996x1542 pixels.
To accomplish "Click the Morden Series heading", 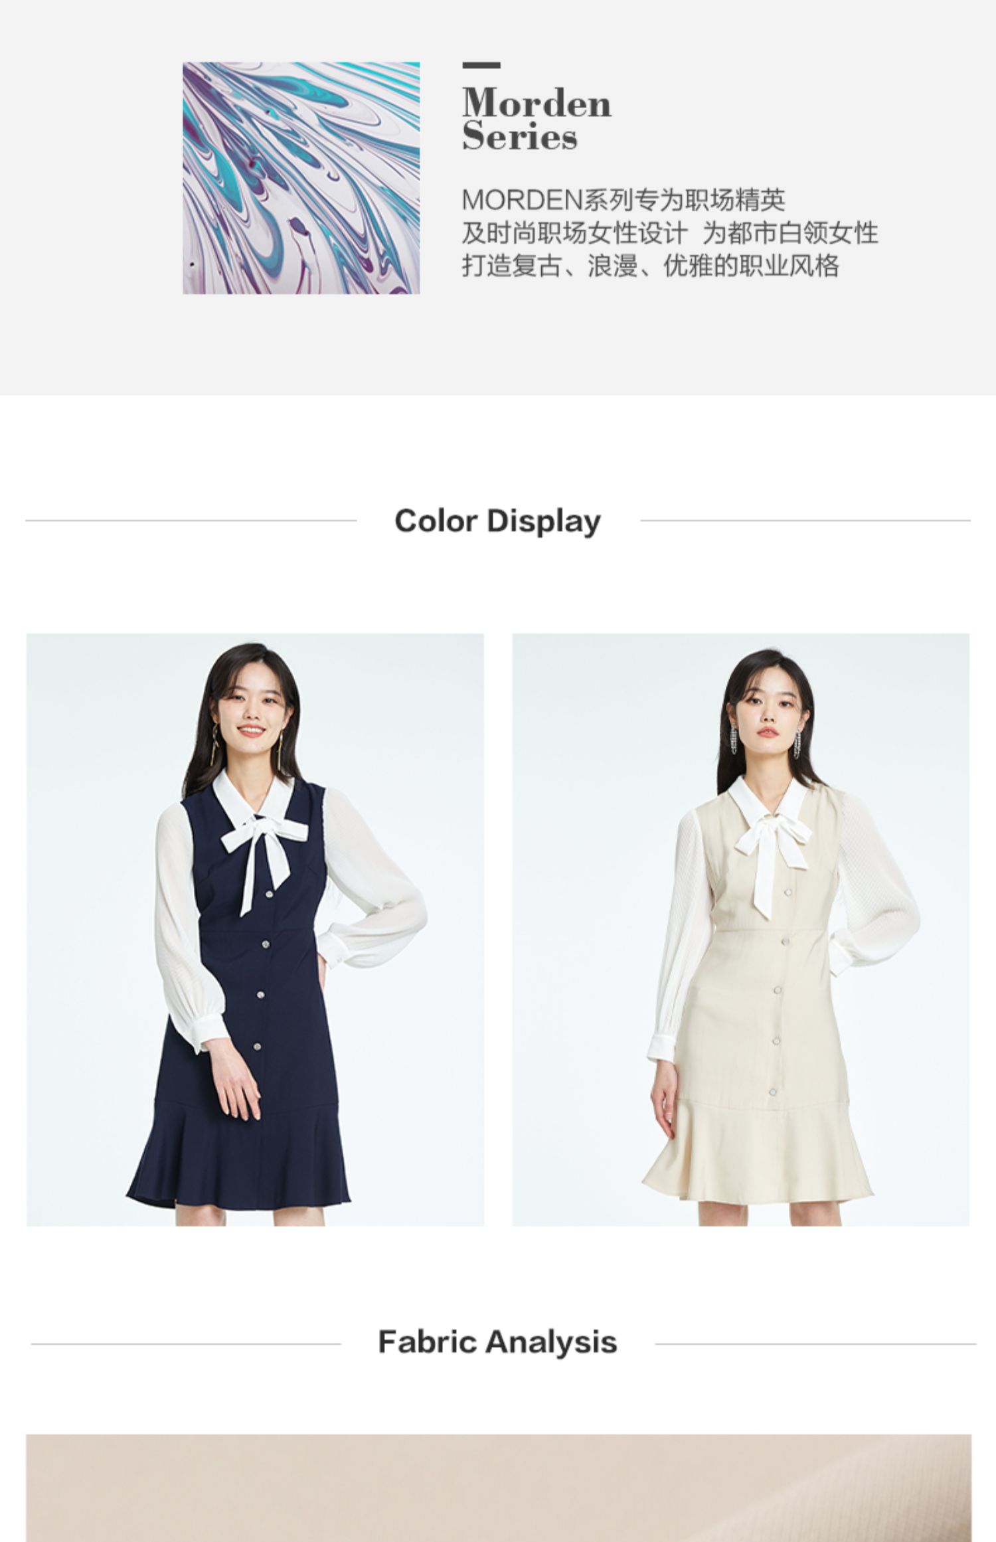I will (537, 120).
